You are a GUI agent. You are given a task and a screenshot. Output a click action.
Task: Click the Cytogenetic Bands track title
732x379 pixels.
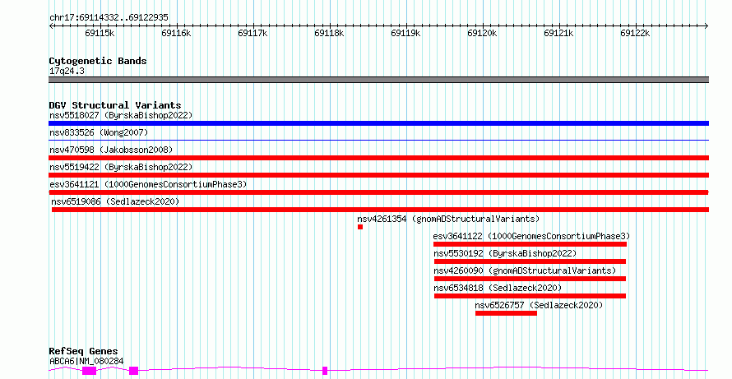[98, 61]
